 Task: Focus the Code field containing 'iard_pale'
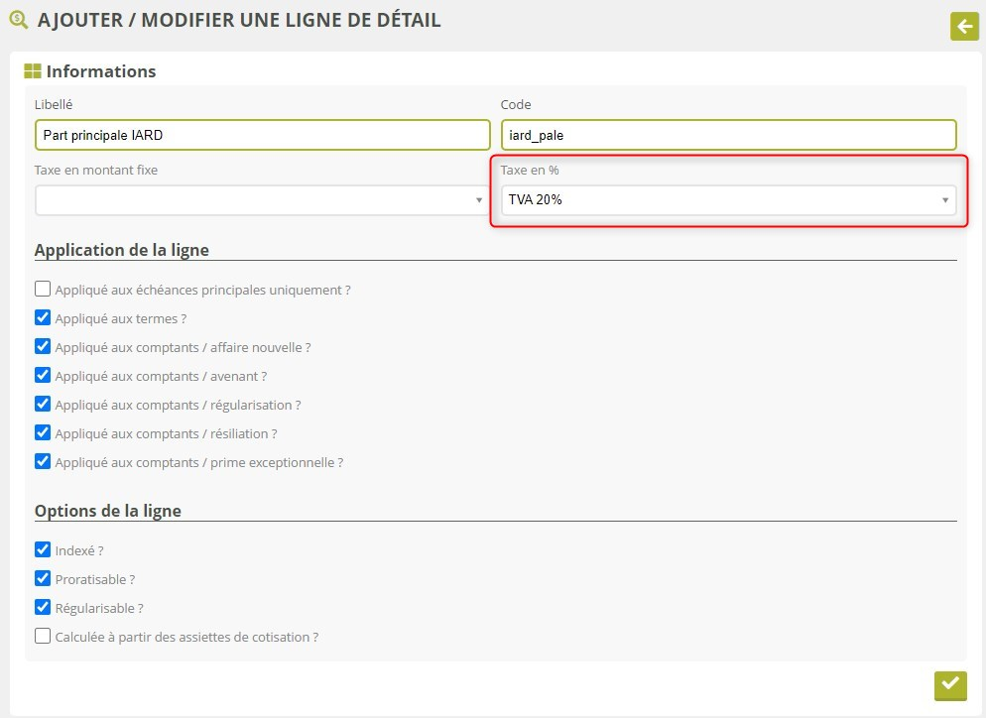point(728,135)
